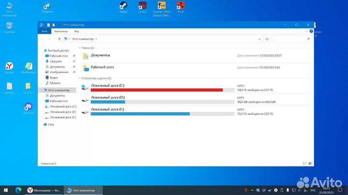Click the chevron after Этот компьютер in path
The image size is (348, 195).
click(96, 39)
